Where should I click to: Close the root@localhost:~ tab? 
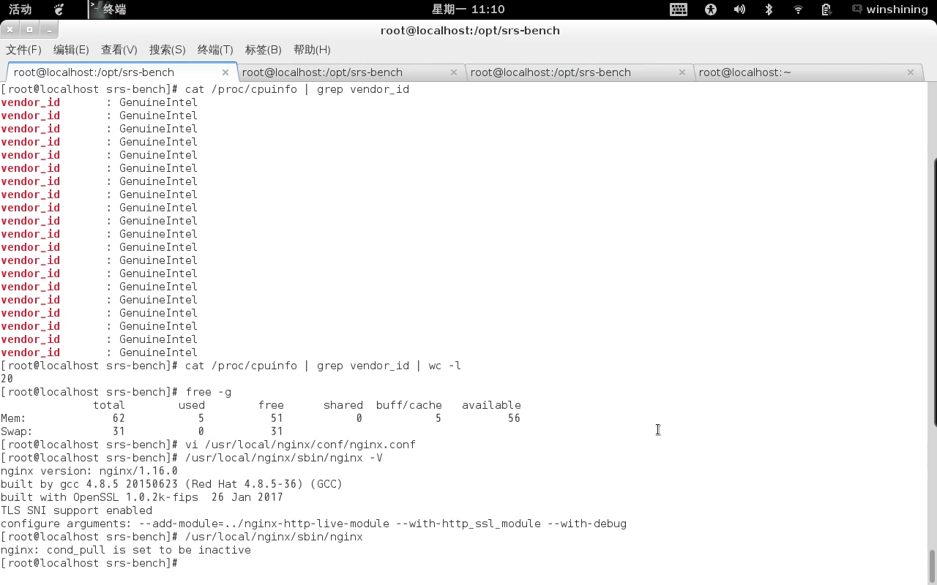pos(910,72)
